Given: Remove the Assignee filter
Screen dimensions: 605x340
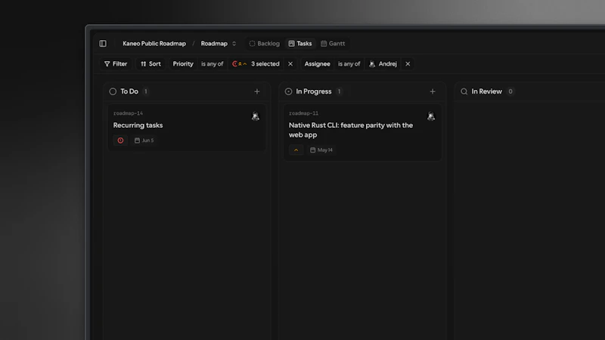Looking at the screenshot, I should (408, 64).
